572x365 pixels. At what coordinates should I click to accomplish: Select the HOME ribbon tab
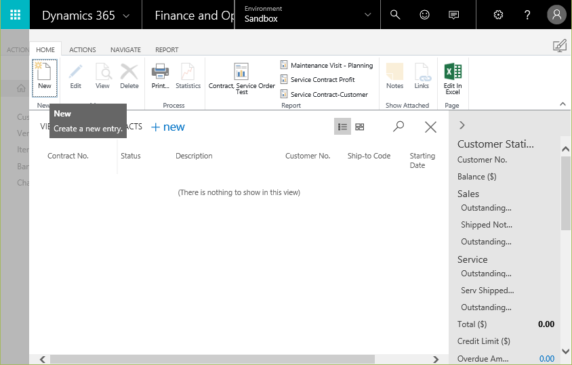[45, 49]
